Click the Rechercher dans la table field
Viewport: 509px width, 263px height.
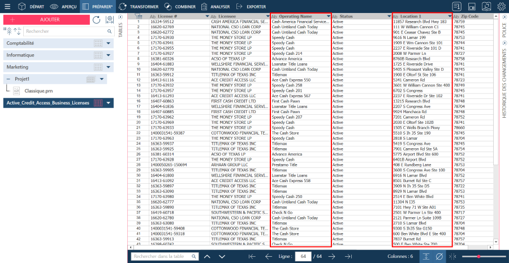click(x=165, y=257)
